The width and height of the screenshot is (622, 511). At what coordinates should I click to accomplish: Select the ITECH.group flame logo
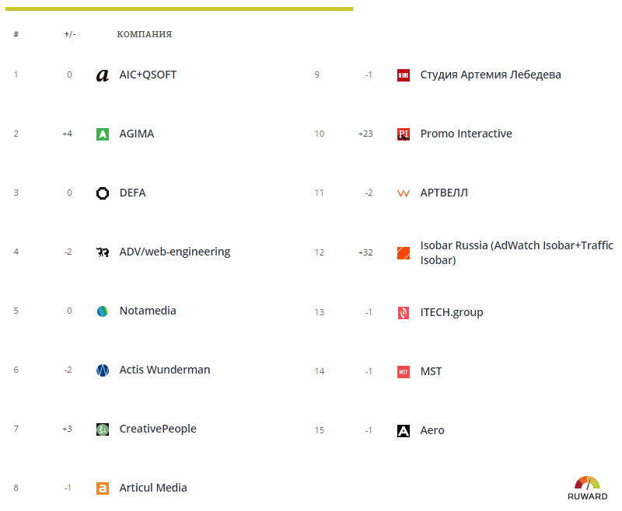[403, 312]
